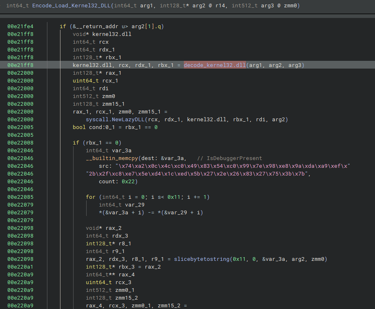Screen dimensions: 375x309
Task: Click the address 00e22085
Action: 20,197
